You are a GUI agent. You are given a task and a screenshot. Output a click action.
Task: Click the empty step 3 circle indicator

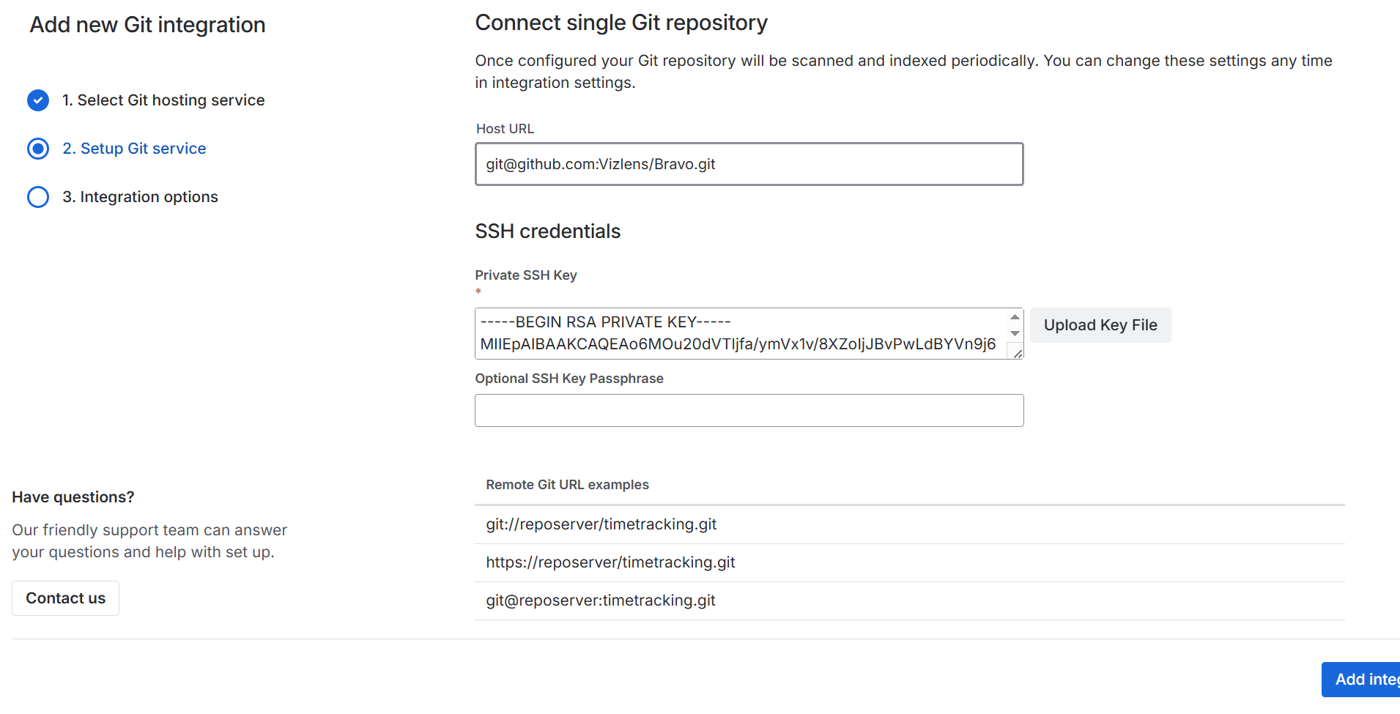click(38, 197)
